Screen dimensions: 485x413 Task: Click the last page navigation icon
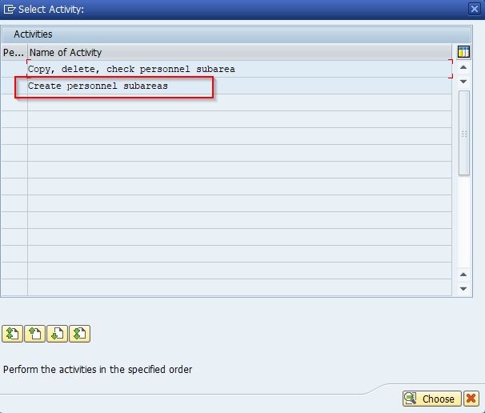point(80,334)
